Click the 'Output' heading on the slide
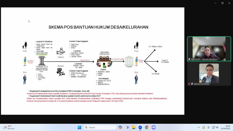Screen dimensions: 233x131 (x=103, y=69)
